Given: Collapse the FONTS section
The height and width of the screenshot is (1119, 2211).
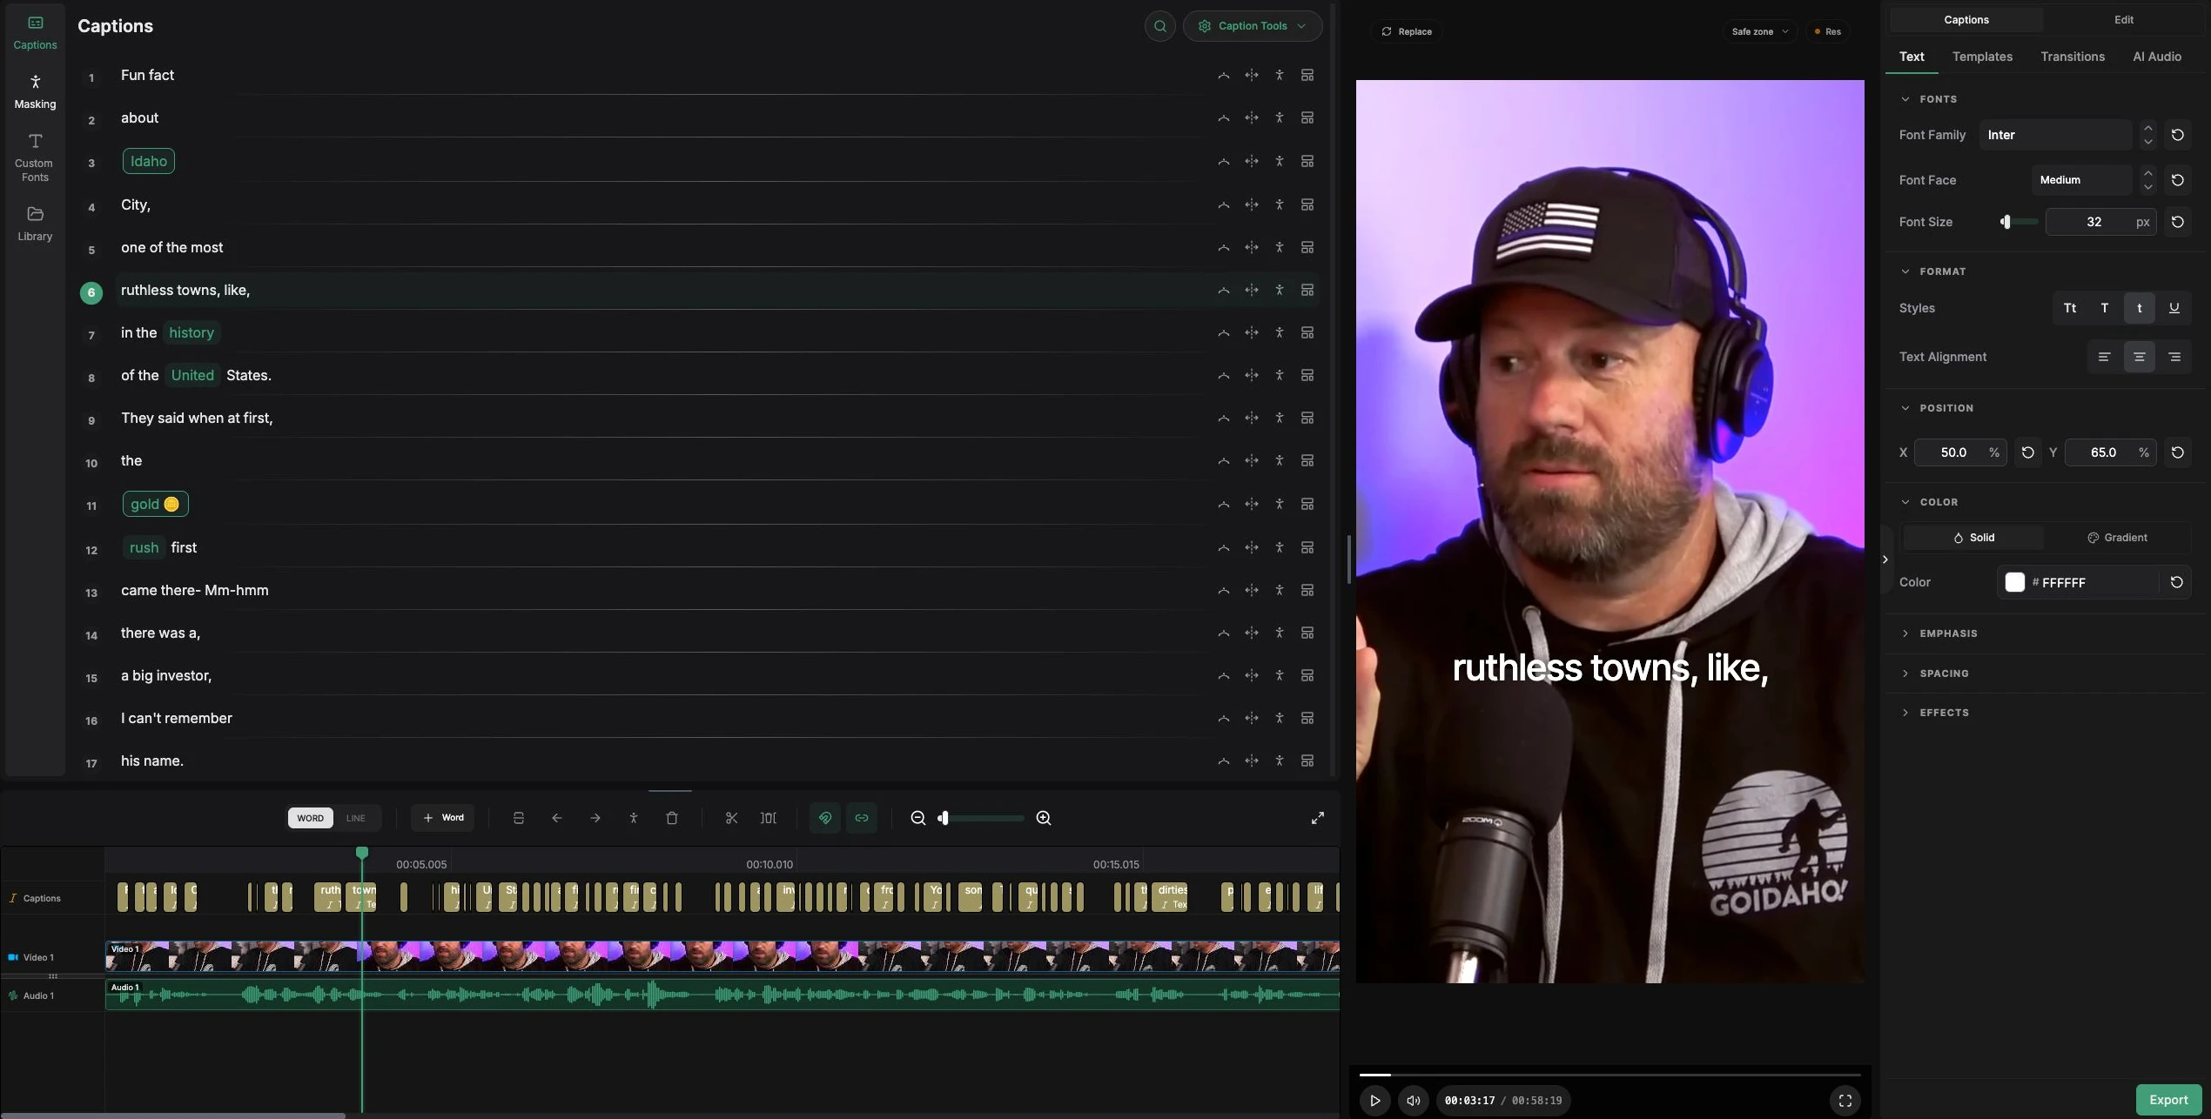Looking at the screenshot, I should pyautogui.click(x=1938, y=99).
